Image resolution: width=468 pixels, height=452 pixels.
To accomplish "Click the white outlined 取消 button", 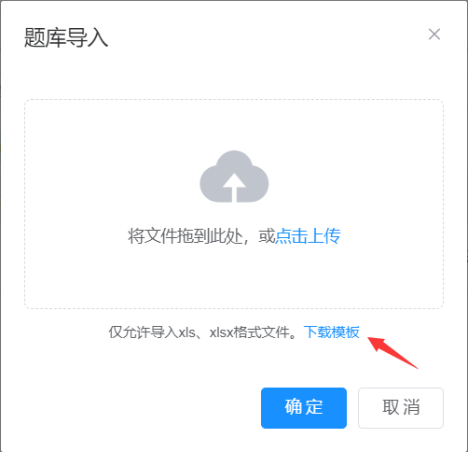I will point(401,408).
